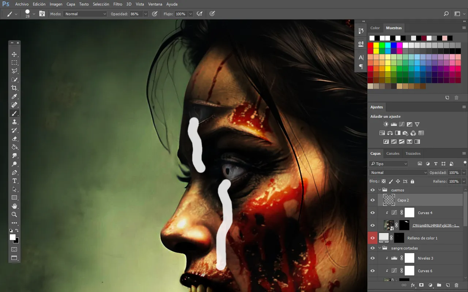Select the Rectangle shape tool
468x292 pixels.
click(x=14, y=198)
